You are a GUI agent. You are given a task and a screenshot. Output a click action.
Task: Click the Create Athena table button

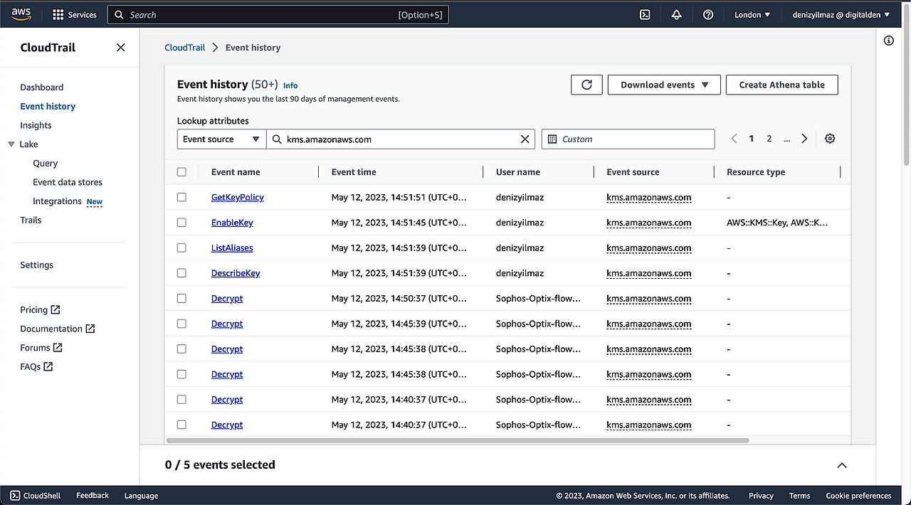(781, 85)
